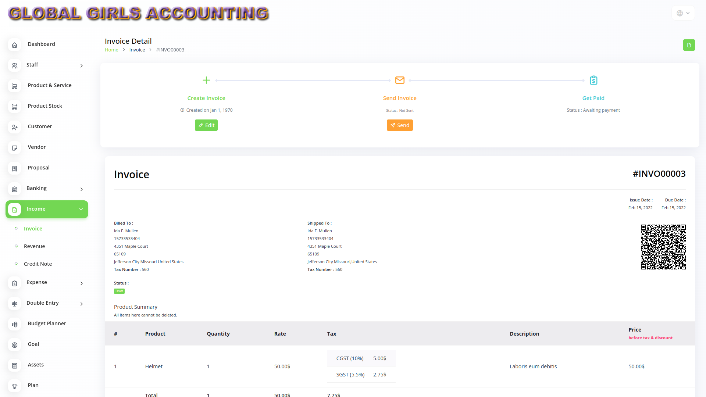Follow the Invoice breadcrumb link
Image resolution: width=706 pixels, height=397 pixels.
click(x=137, y=50)
